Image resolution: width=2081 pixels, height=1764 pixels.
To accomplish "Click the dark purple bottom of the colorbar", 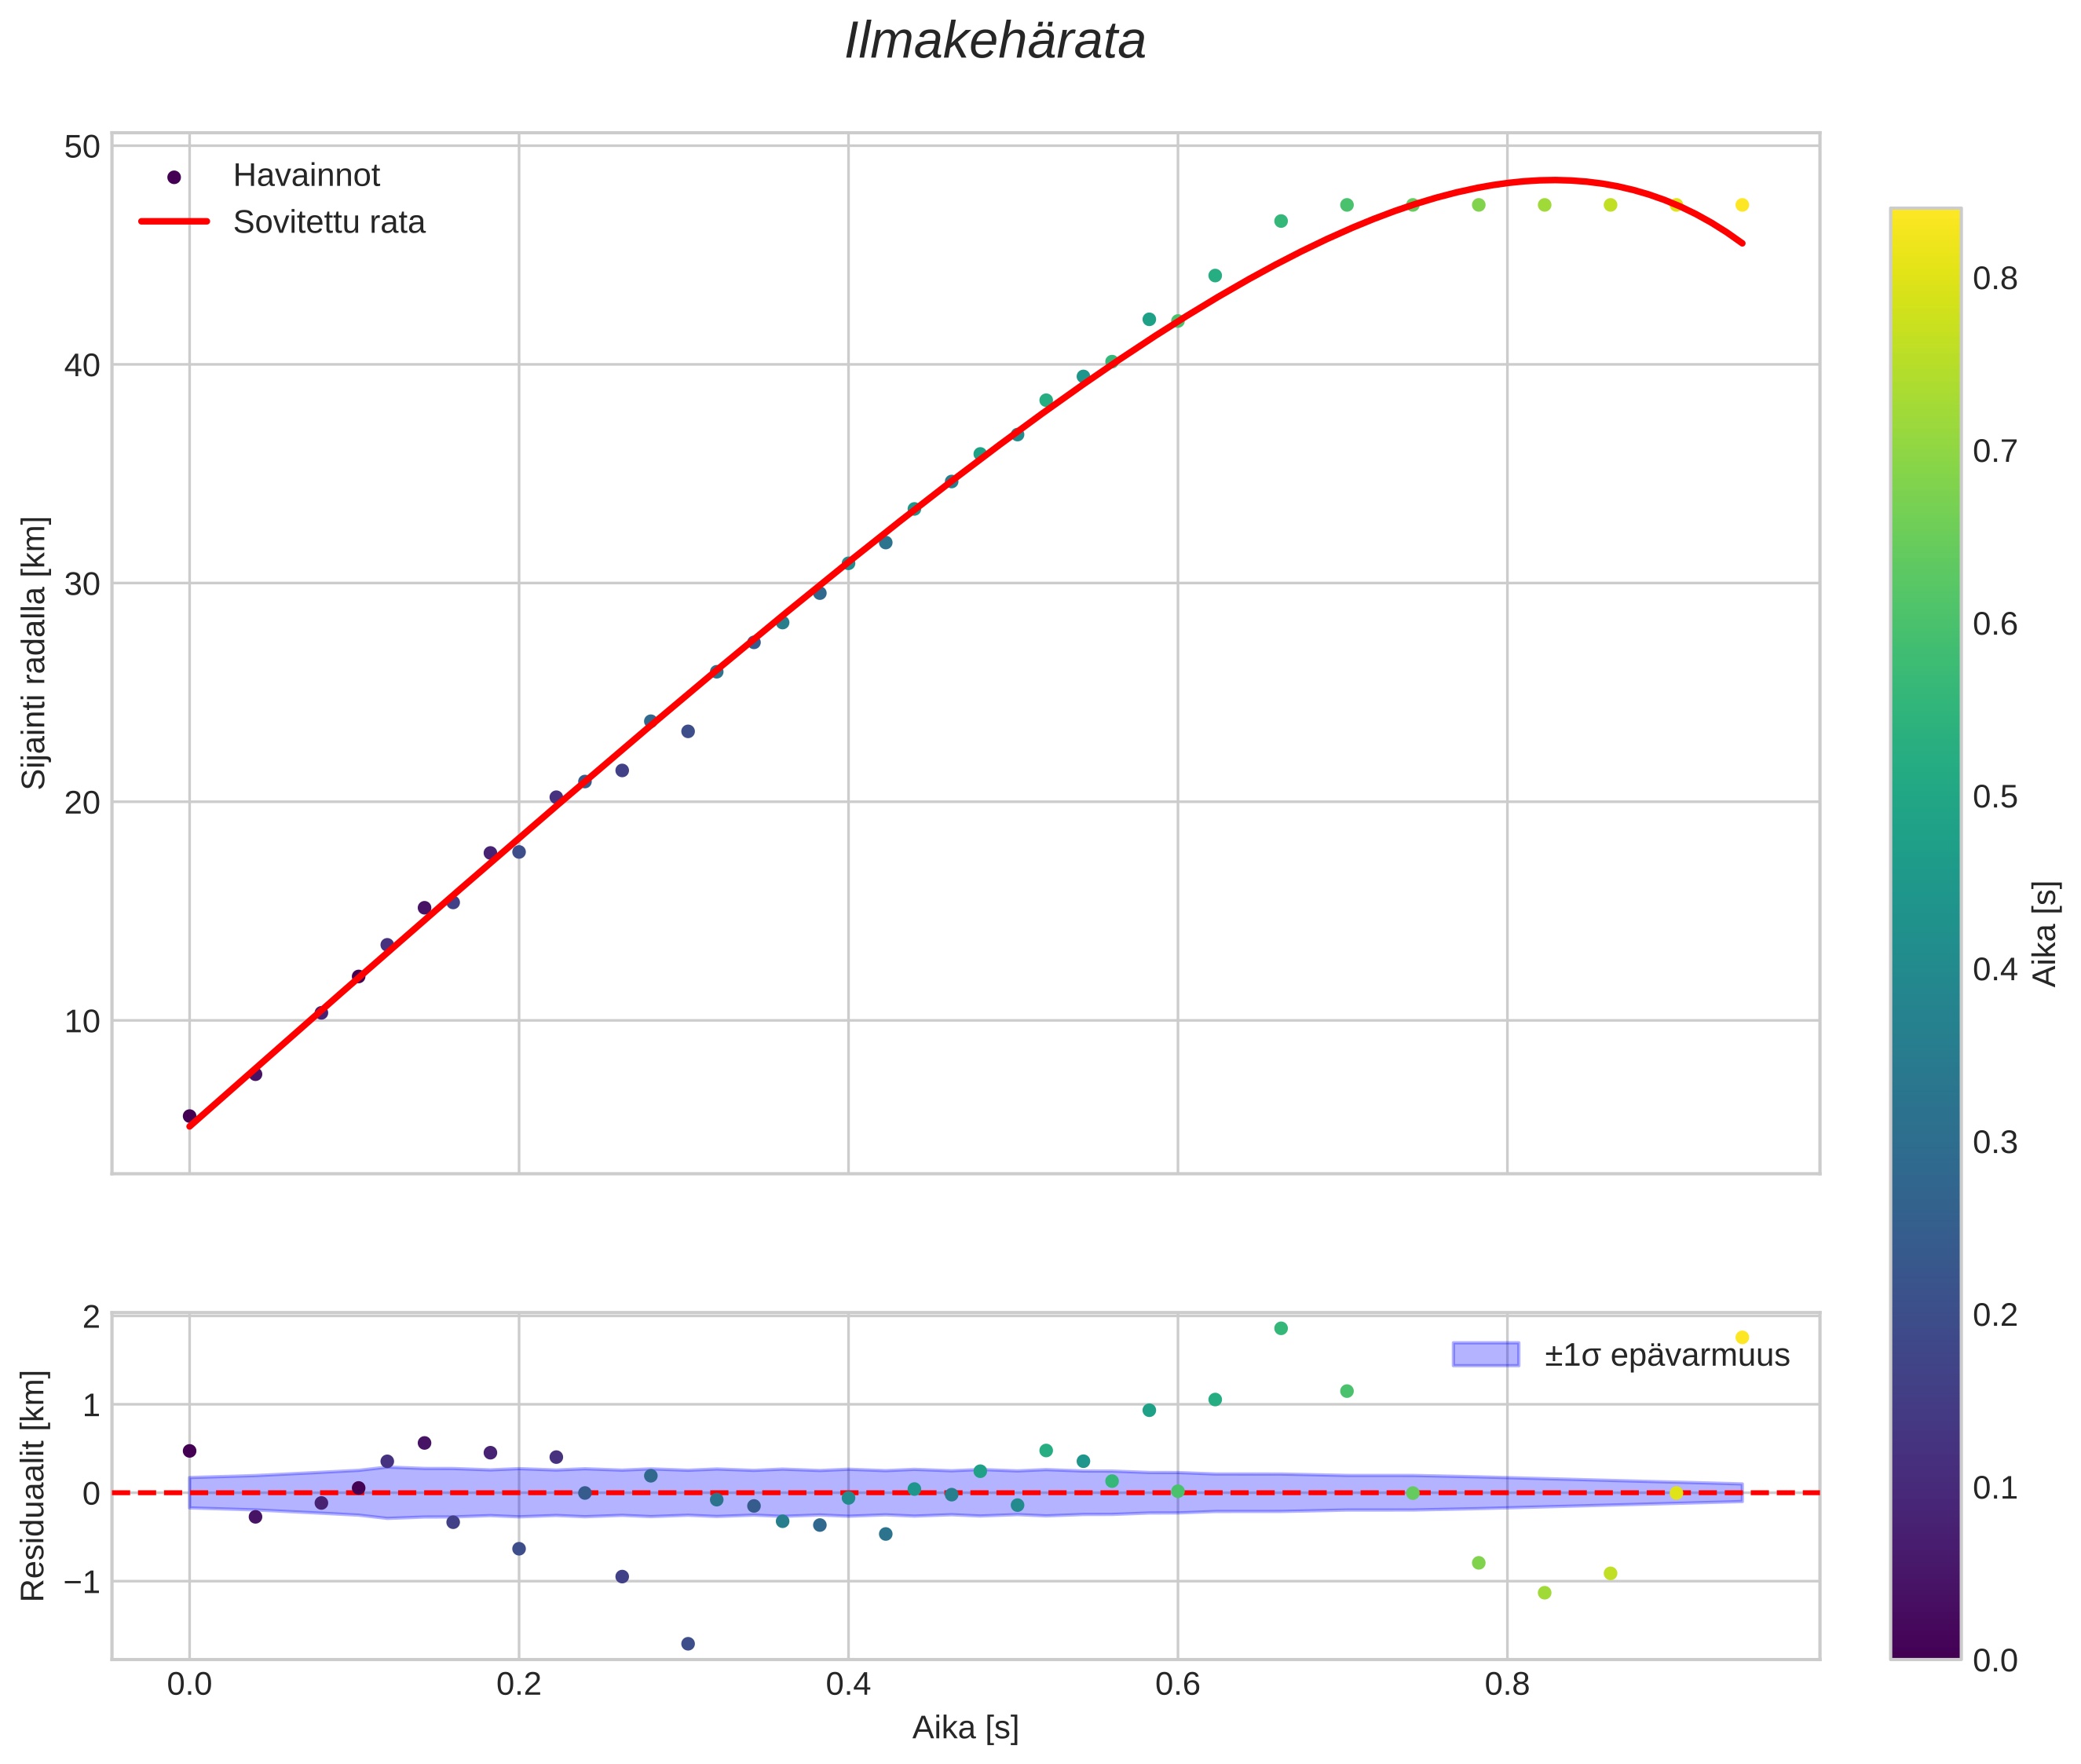I will [x=1925, y=1648].
